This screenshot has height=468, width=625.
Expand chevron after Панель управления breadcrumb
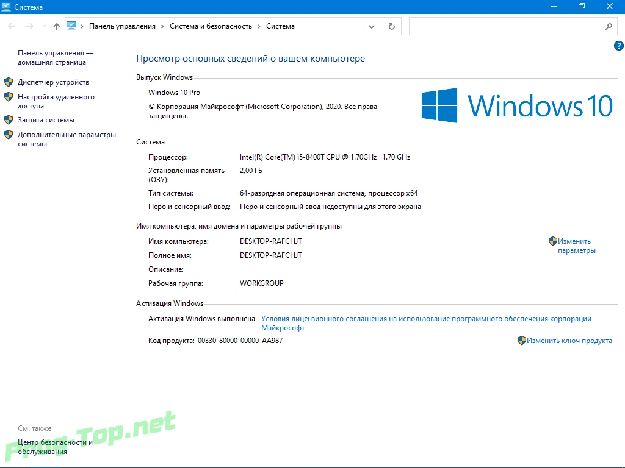pos(162,26)
